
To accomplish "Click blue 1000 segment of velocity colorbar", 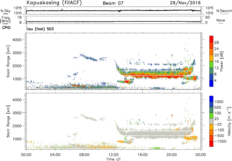I will (211, 99).
